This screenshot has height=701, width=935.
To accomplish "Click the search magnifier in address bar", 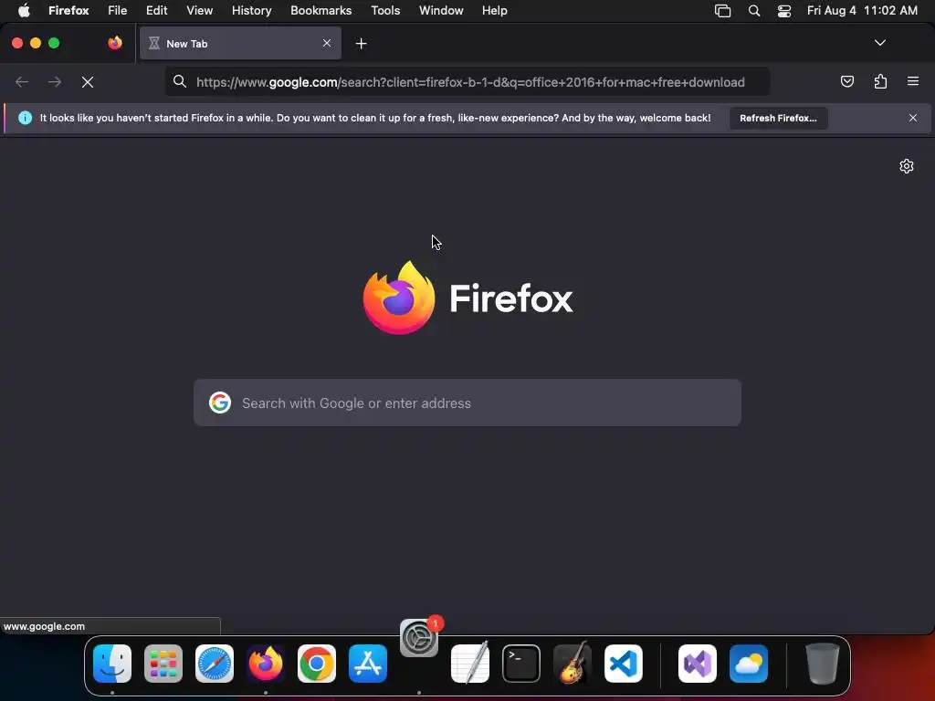I will [x=180, y=81].
